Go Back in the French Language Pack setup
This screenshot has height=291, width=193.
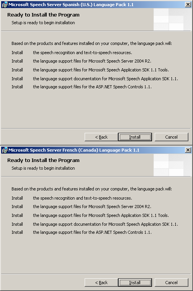pyautogui.click(x=101, y=283)
